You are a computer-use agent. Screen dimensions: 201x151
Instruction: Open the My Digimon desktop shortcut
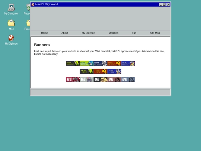[11, 40]
